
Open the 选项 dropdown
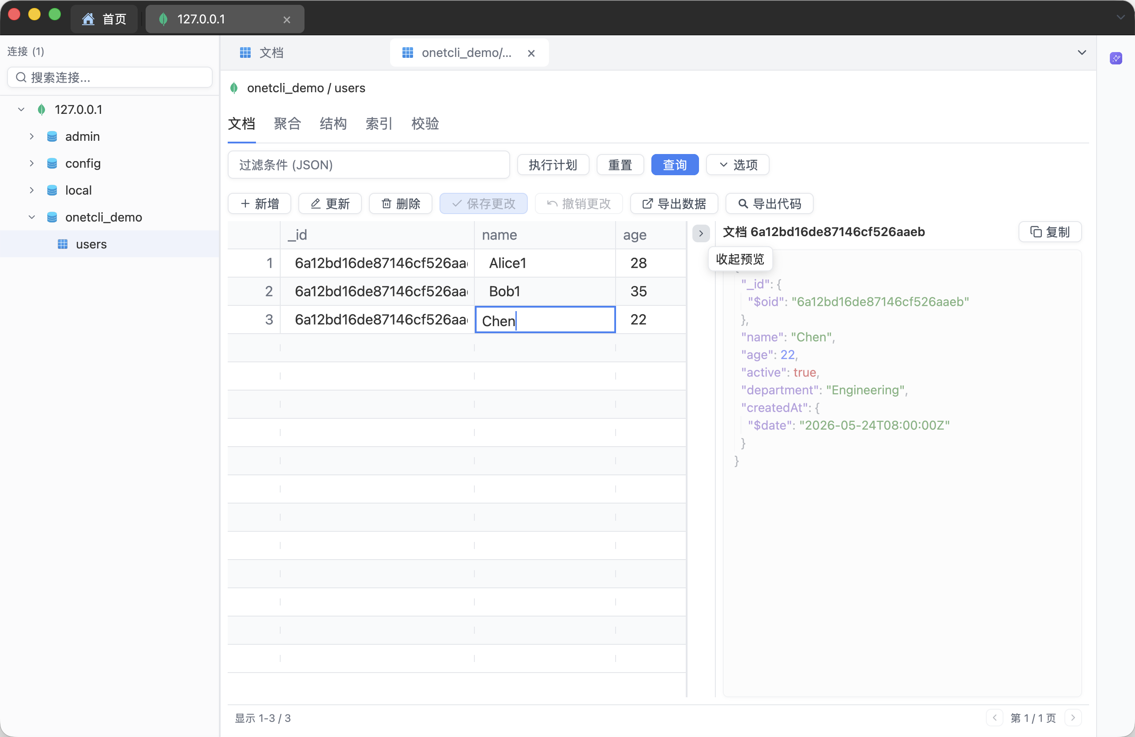pos(737,165)
